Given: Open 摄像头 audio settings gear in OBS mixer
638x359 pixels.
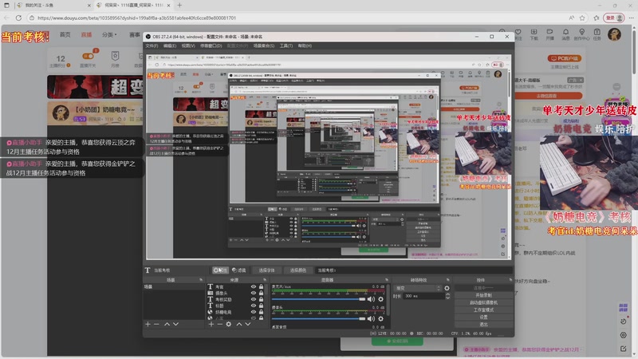Looking at the screenshot, I should [381, 318].
